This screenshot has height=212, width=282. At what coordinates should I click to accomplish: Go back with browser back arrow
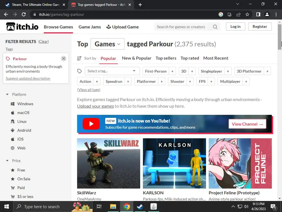(x=6, y=14)
